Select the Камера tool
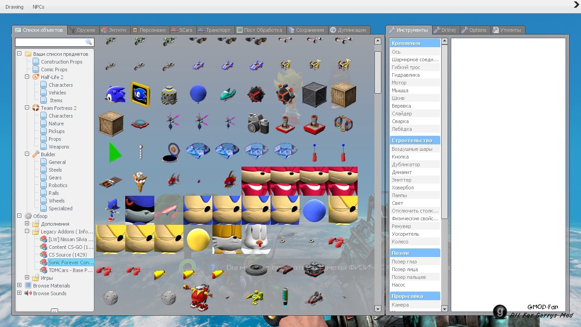 415,305
